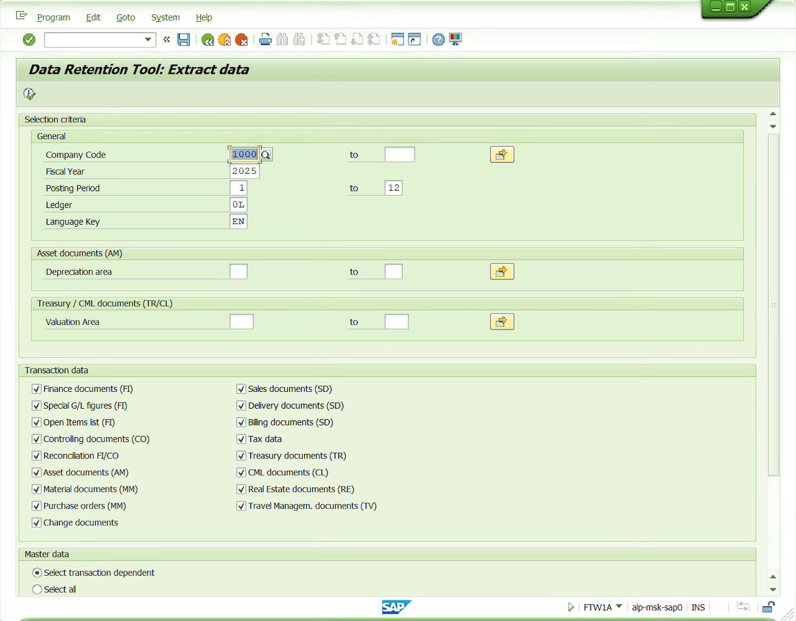The width and height of the screenshot is (796, 621).
Task: Open the Help question mark icon
Action: [x=438, y=40]
